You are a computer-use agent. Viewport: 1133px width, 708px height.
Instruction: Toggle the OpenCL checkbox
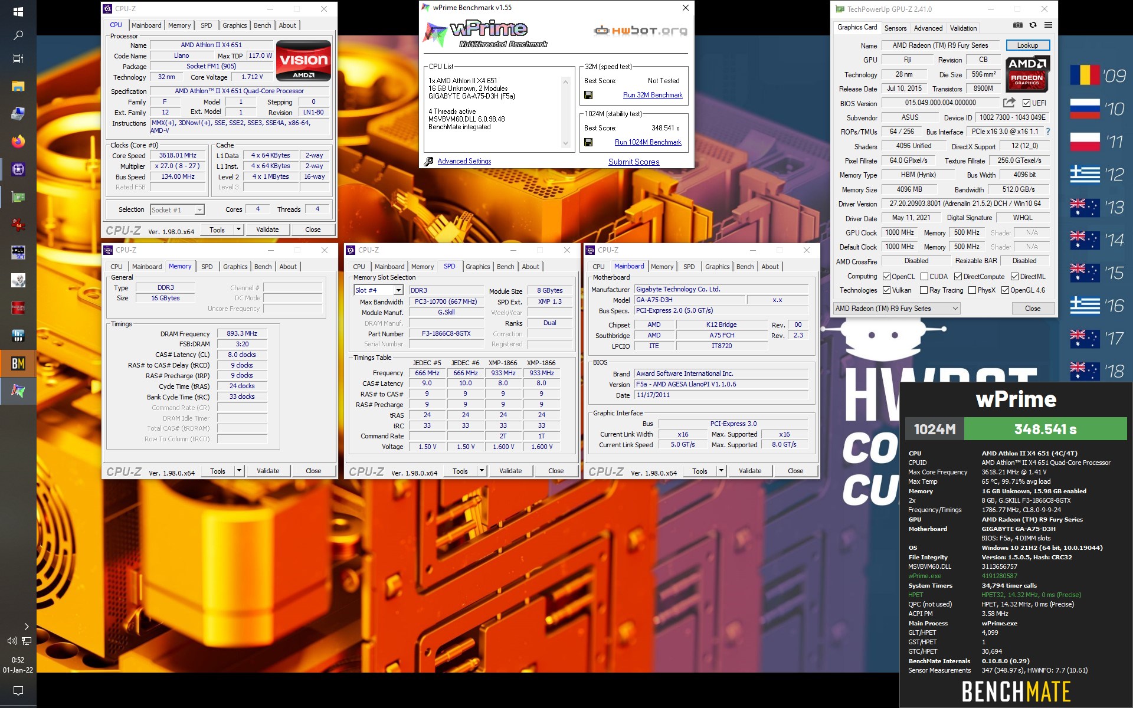886,276
